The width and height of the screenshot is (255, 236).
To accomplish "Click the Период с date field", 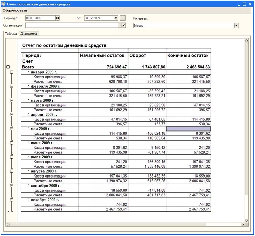I will coord(40,18).
